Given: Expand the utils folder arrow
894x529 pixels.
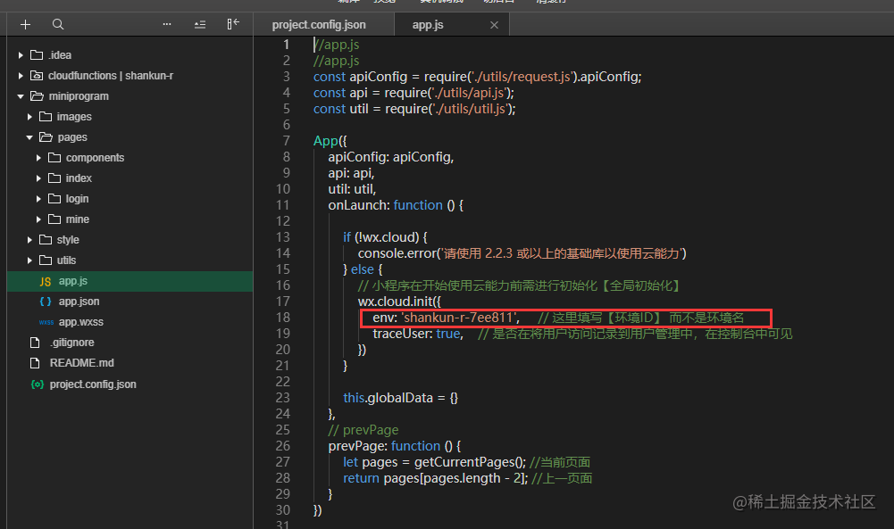Looking at the screenshot, I should (x=29, y=260).
